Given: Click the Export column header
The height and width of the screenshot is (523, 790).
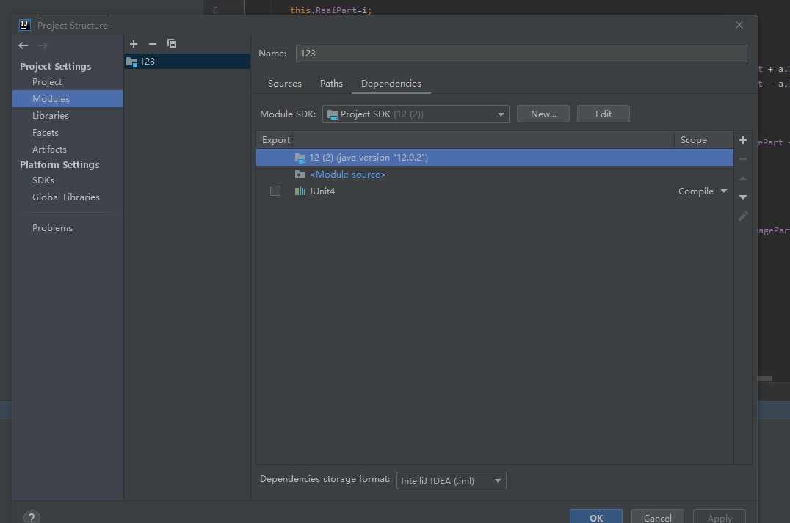Looking at the screenshot, I should tap(275, 140).
